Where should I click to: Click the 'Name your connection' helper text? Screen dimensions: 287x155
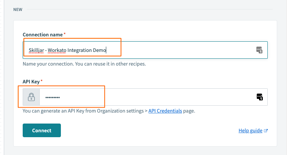pos(84,64)
